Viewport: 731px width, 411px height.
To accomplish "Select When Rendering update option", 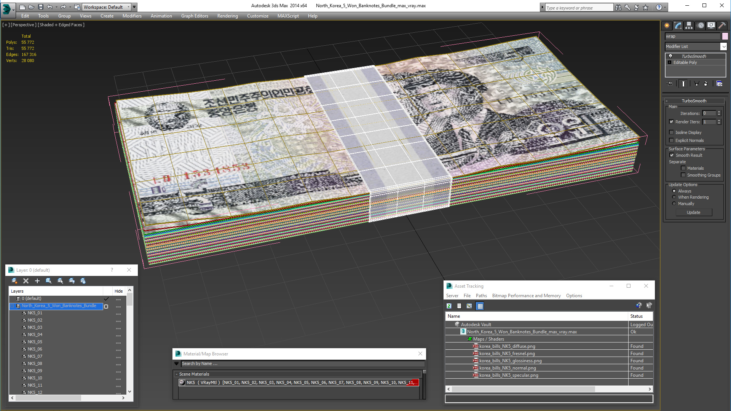I will (674, 197).
